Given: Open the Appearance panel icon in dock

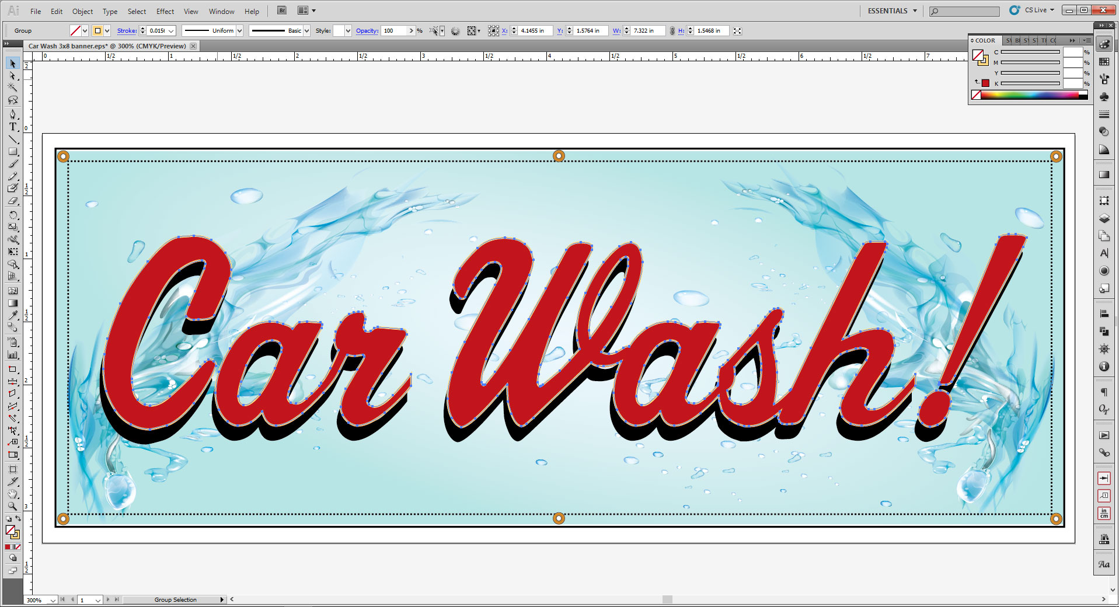Looking at the screenshot, I should (1104, 271).
